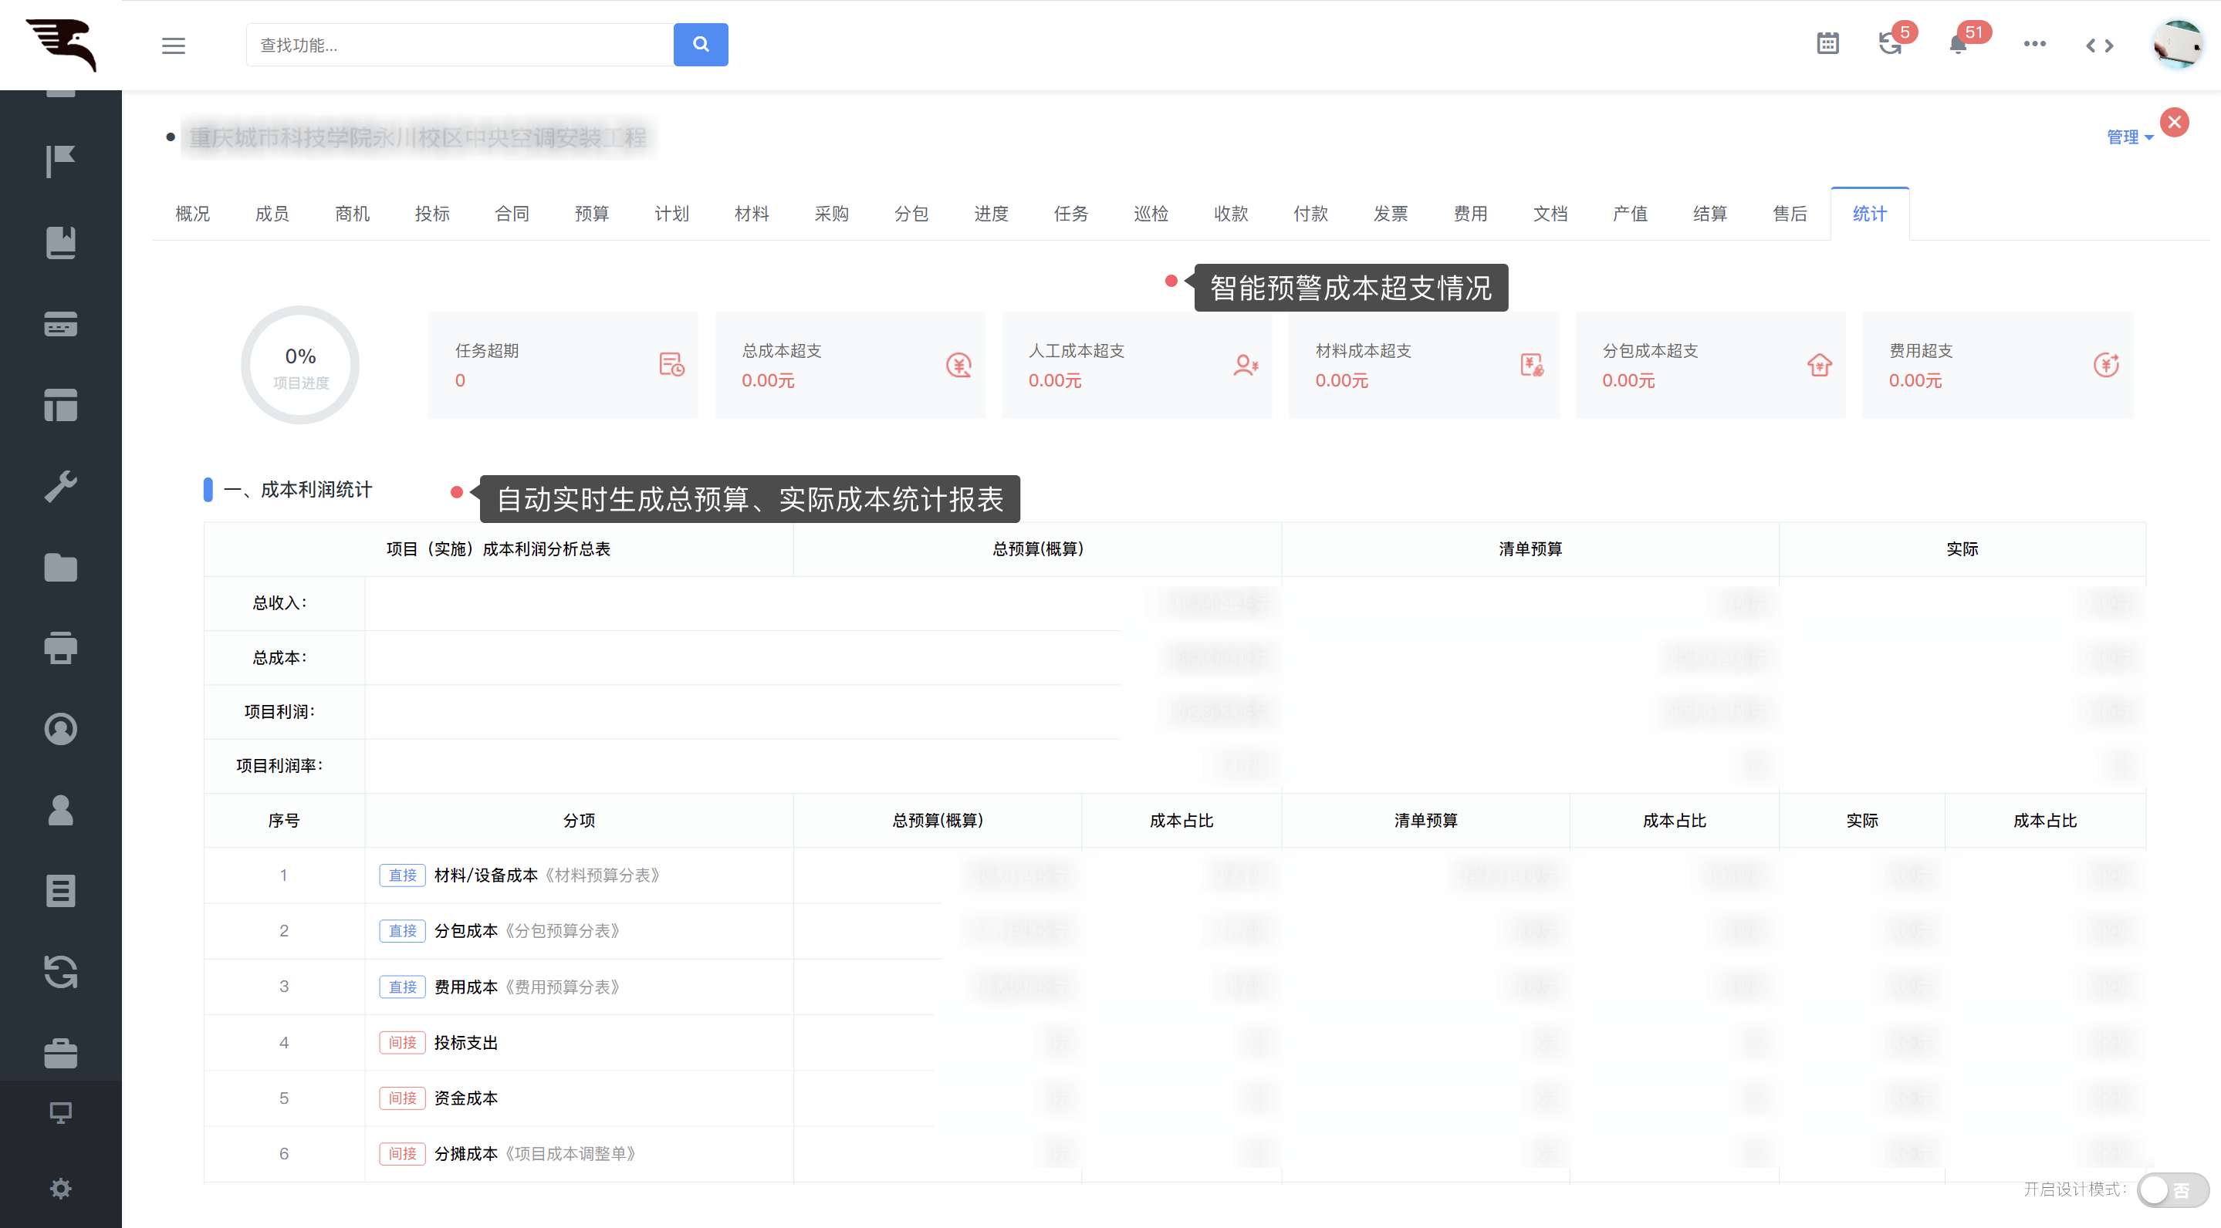Click the refresh icon with badge 5
This screenshot has height=1228, width=2221.
coord(1890,44)
